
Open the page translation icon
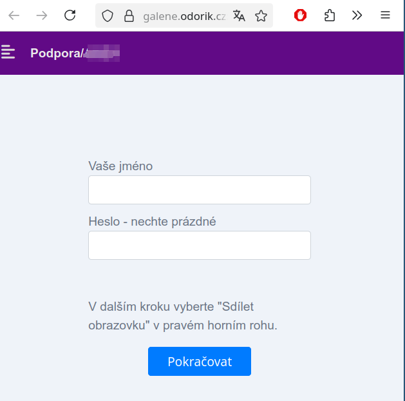pyautogui.click(x=239, y=15)
